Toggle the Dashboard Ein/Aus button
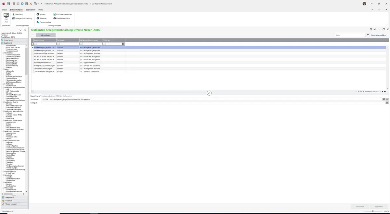This screenshot has width=390, height=214. [x=6, y=18]
